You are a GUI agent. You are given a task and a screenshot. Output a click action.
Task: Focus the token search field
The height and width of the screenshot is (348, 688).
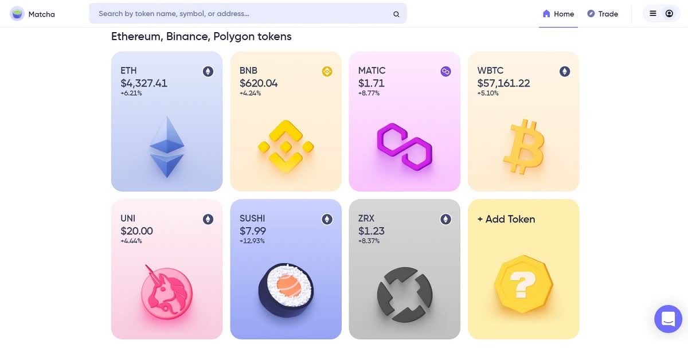tap(248, 14)
